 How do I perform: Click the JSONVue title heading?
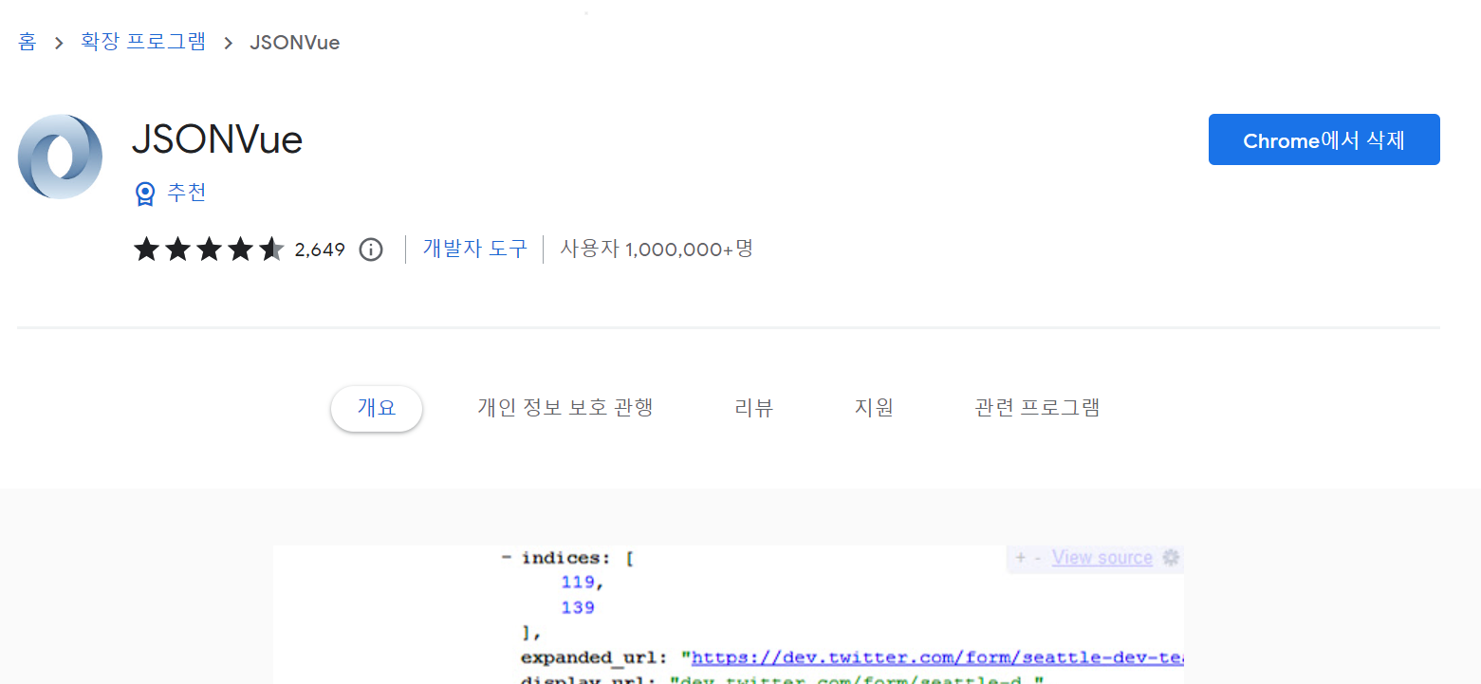point(217,140)
